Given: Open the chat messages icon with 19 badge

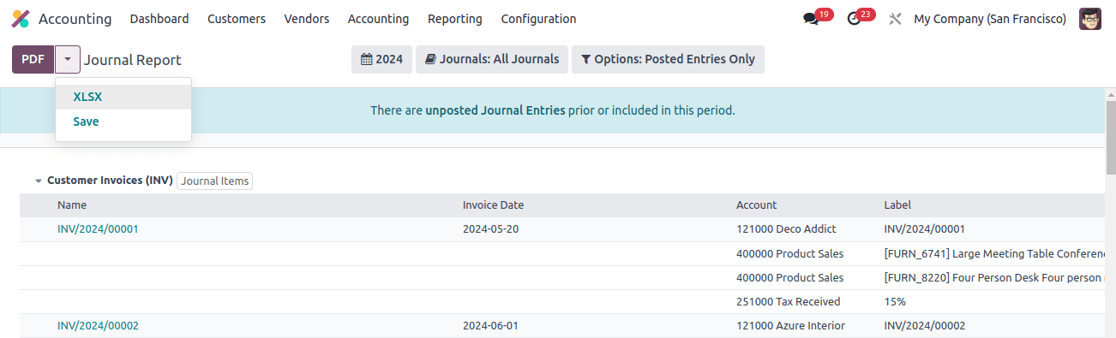Looking at the screenshot, I should coord(811,19).
